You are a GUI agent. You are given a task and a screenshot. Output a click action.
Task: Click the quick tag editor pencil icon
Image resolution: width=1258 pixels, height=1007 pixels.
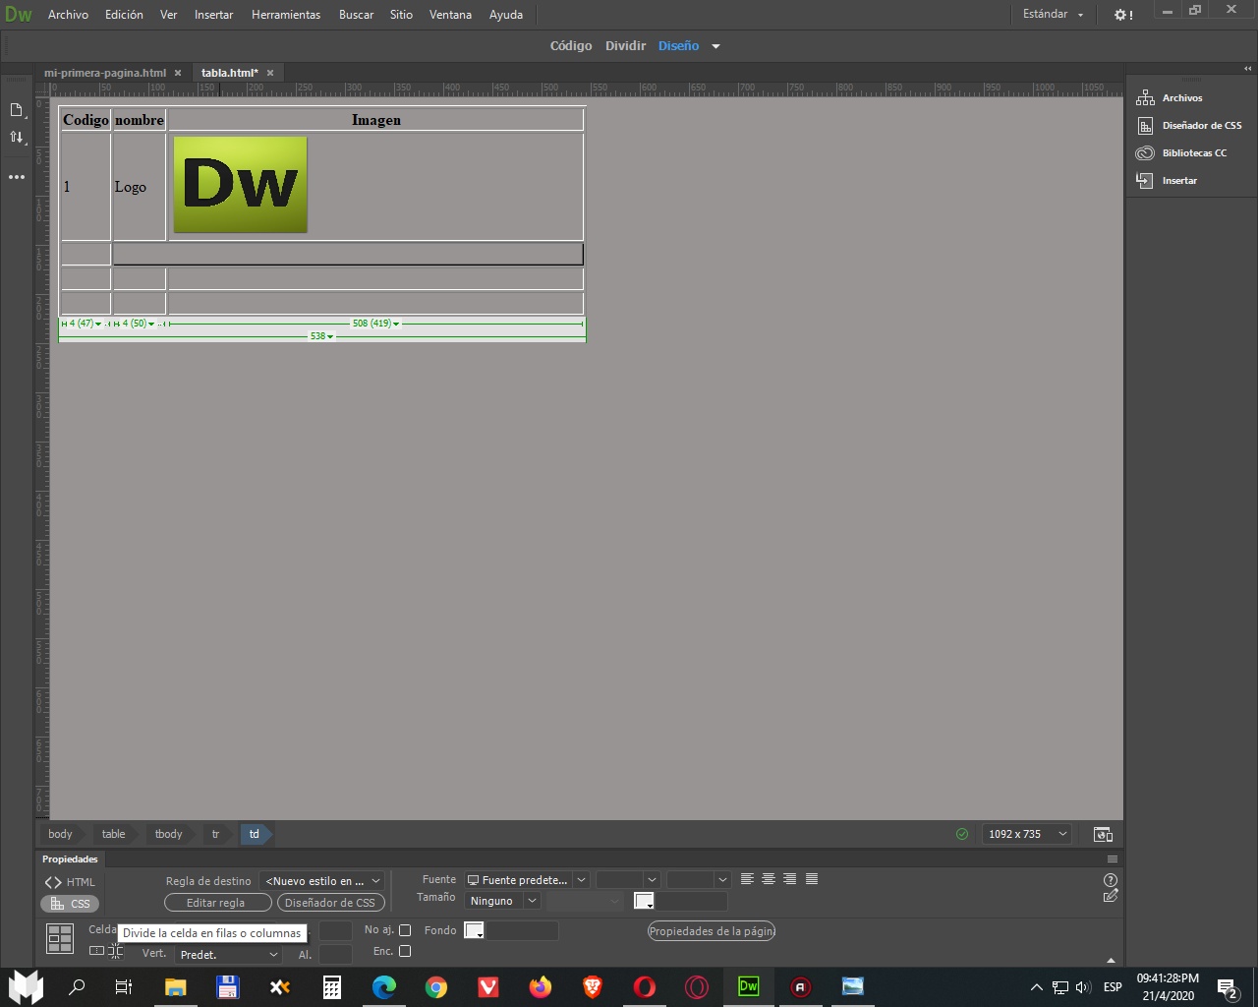click(1111, 896)
